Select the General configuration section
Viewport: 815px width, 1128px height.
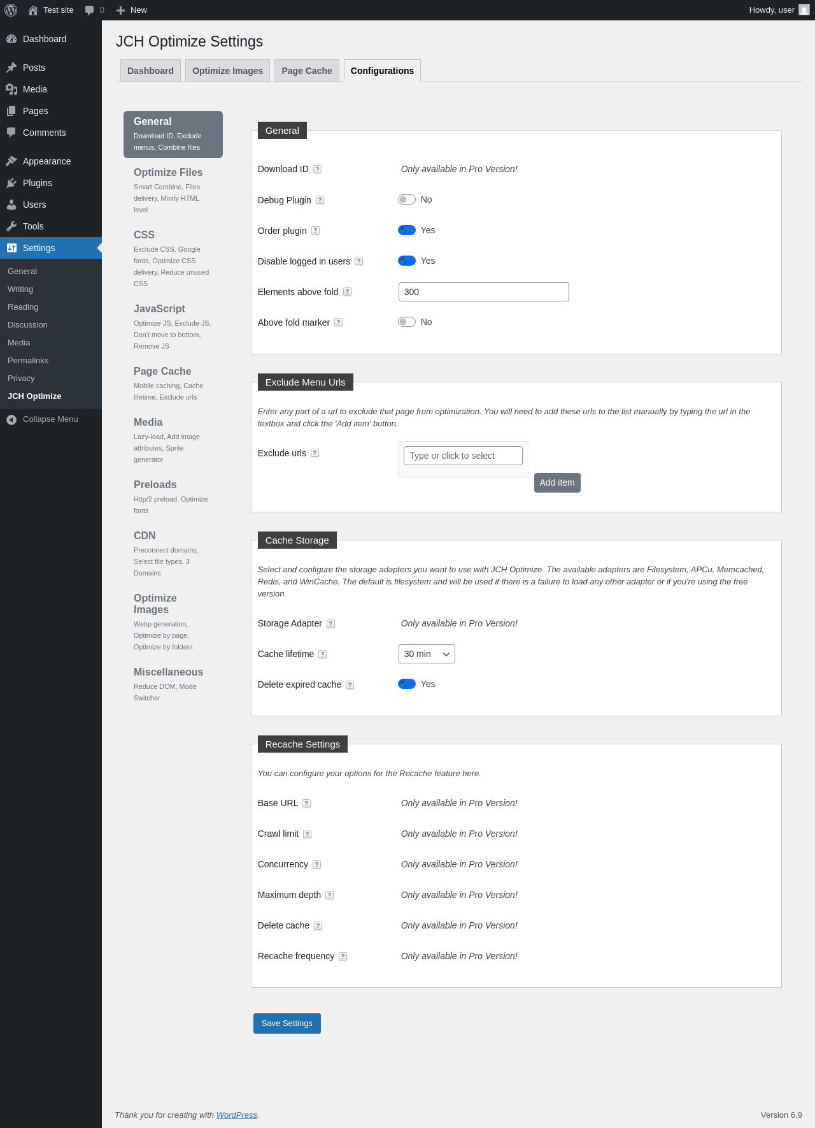173,134
